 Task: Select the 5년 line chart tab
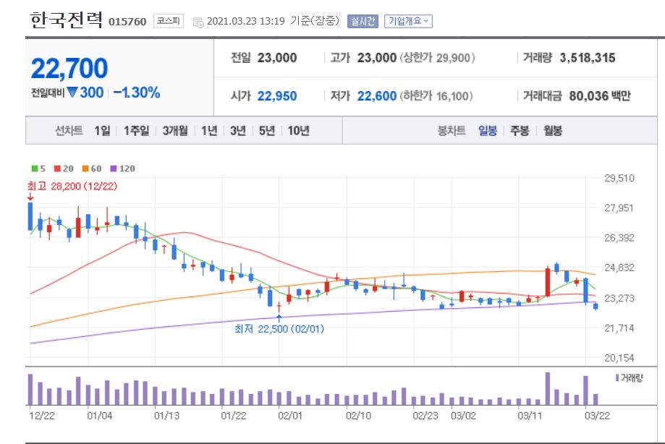267,130
